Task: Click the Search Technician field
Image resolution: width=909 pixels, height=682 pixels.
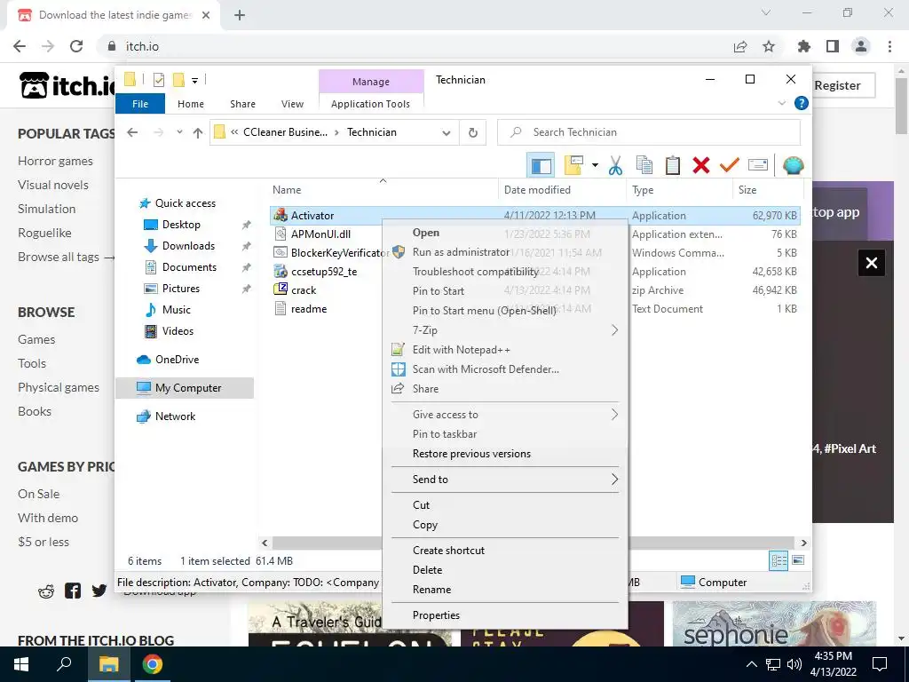Action: (649, 132)
